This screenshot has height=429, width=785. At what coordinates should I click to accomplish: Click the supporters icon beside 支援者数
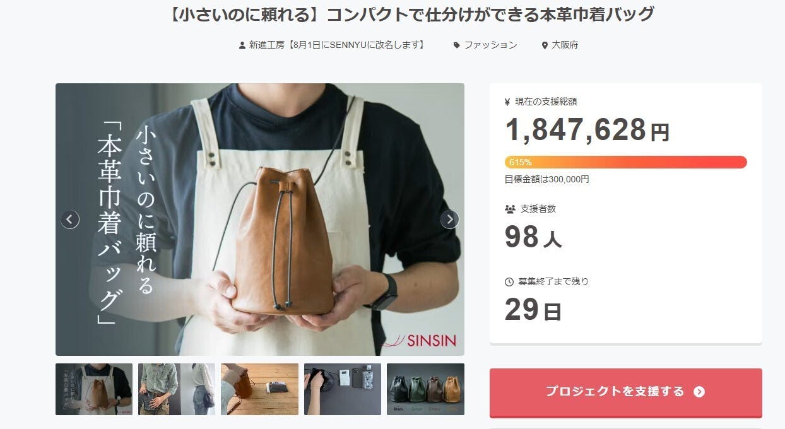click(510, 209)
